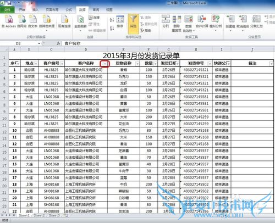The image size is (275, 223).
Task: Save workbook via quick access toolbar
Action: coord(9,3)
